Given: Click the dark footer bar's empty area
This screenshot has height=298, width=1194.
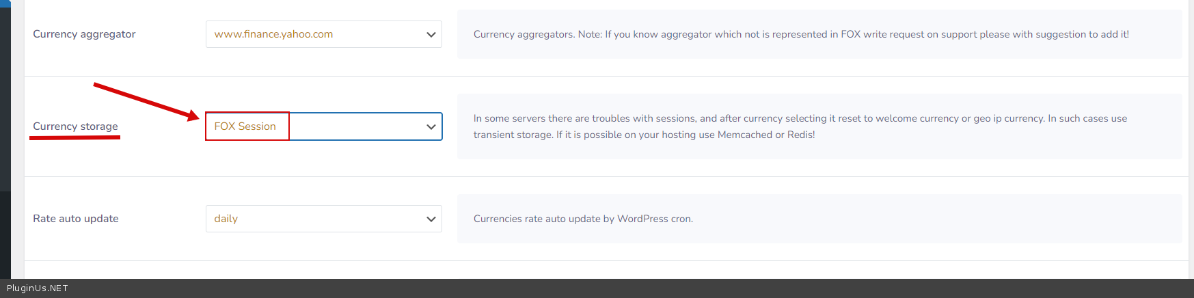Looking at the screenshot, I should (615, 288).
